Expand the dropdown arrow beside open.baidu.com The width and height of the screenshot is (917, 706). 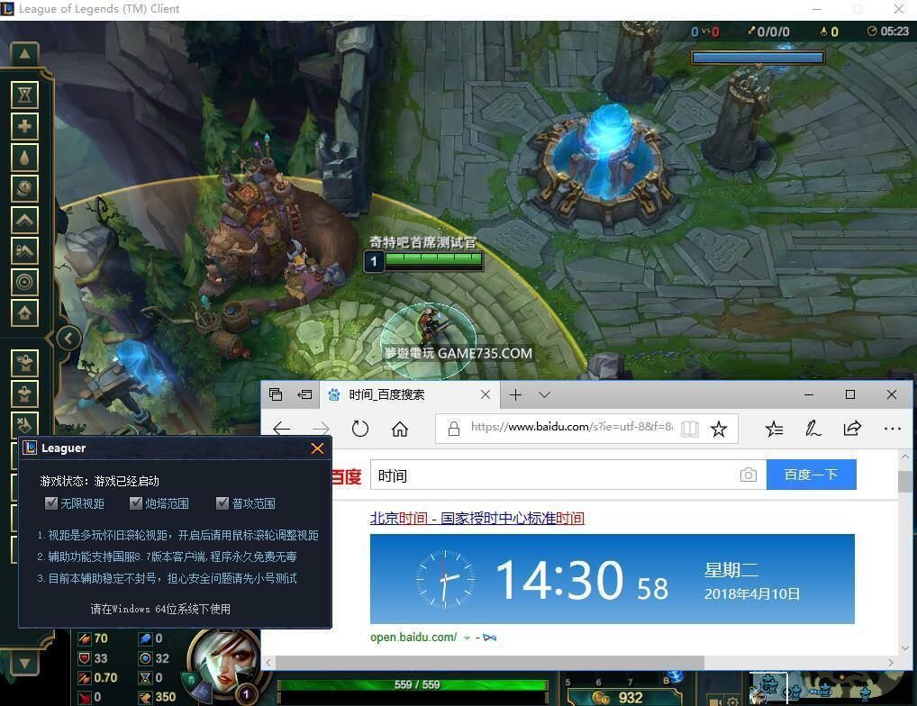click(x=467, y=638)
